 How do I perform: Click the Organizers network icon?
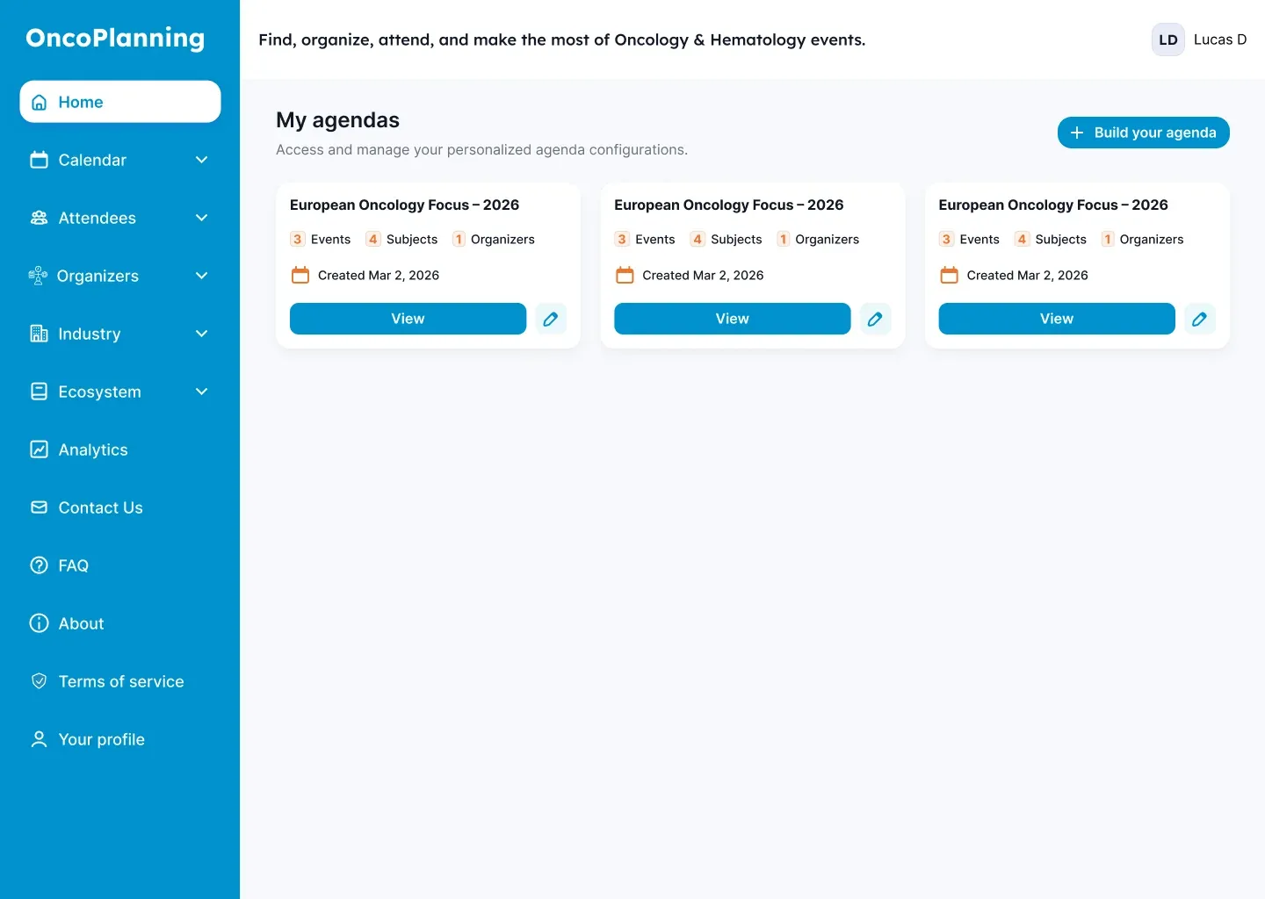[x=38, y=276]
